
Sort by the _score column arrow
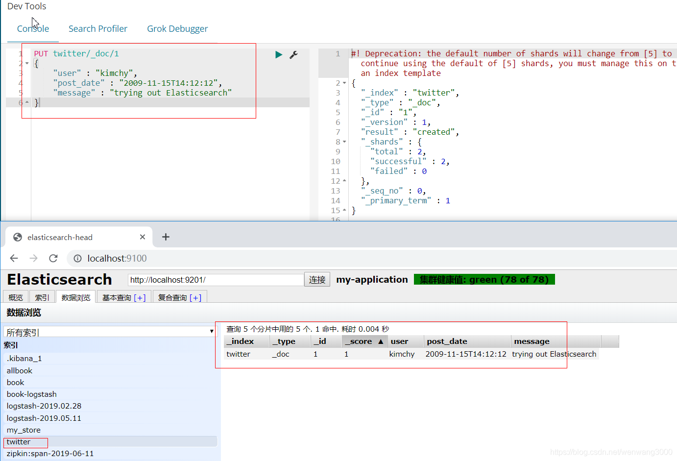pos(381,341)
